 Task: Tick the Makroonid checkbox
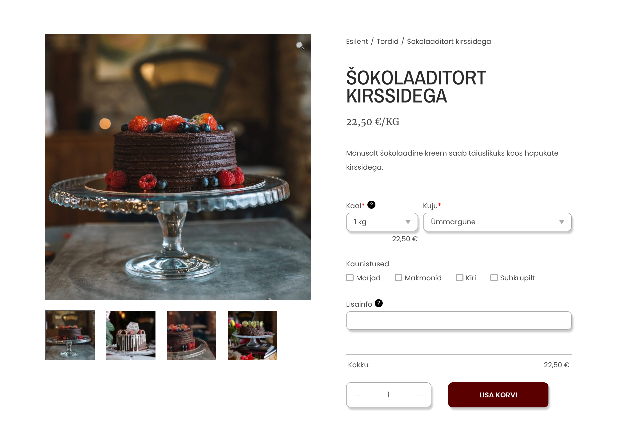(x=398, y=278)
